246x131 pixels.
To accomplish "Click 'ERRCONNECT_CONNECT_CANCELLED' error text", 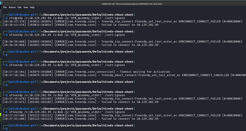I will (x=205, y=75).
